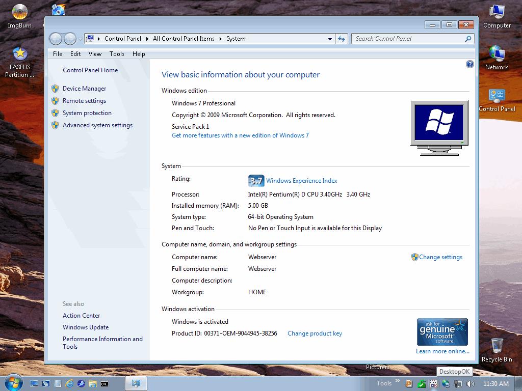
Task: Expand the arrow after Control Panel breadcrumb
Action: pyautogui.click(x=147, y=39)
